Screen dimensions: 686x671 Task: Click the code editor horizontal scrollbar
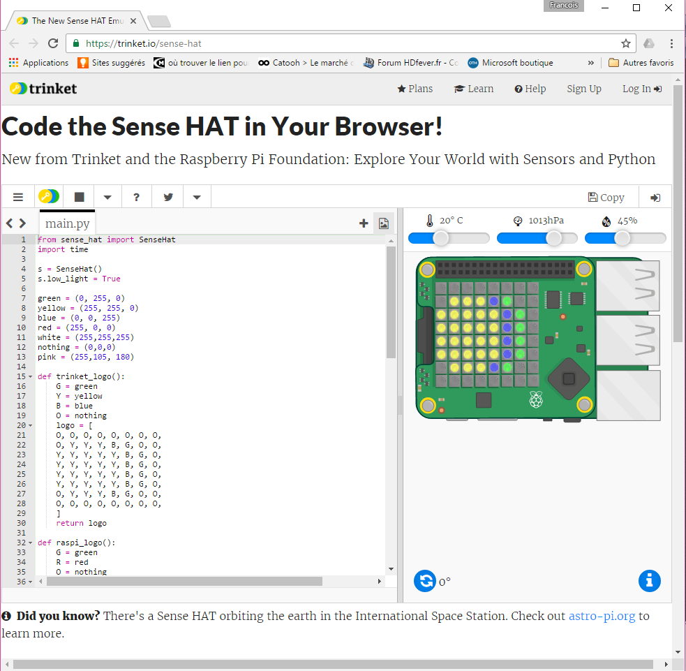[x=184, y=581]
